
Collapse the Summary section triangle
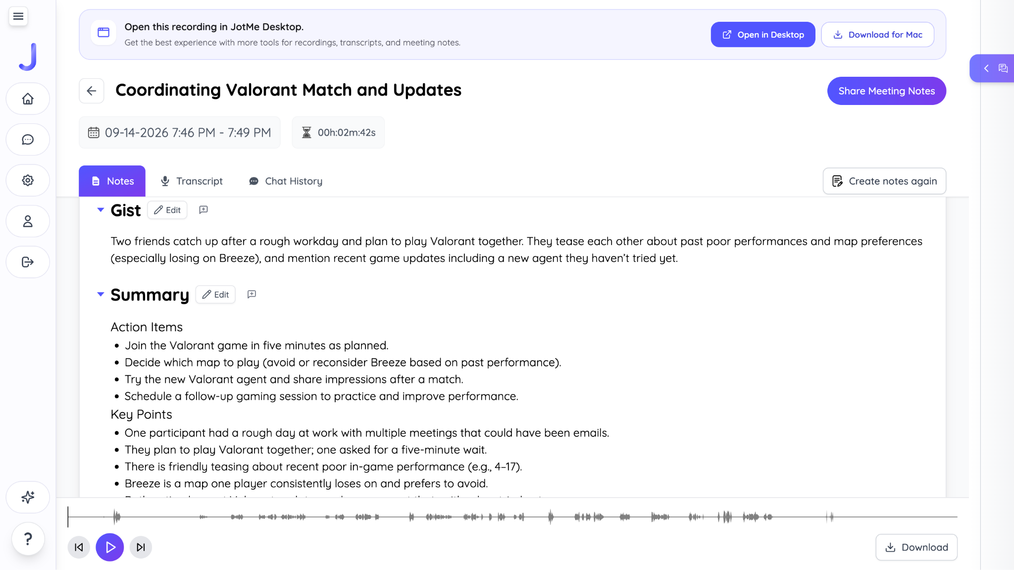[x=101, y=295]
